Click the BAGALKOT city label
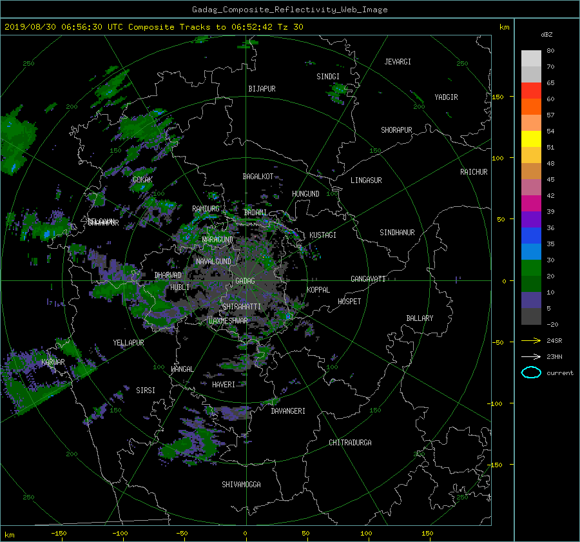The image size is (580, 542). (258, 177)
